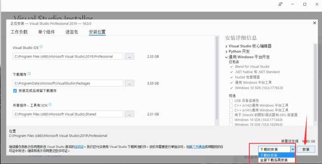This screenshot has height=164, width=322.
Task: Click the 位置 path text at bottom
Action: [x=58, y=136]
